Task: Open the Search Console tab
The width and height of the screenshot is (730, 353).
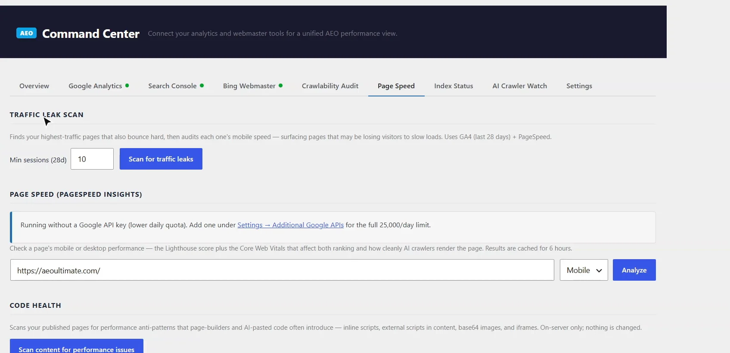Action: (176, 86)
